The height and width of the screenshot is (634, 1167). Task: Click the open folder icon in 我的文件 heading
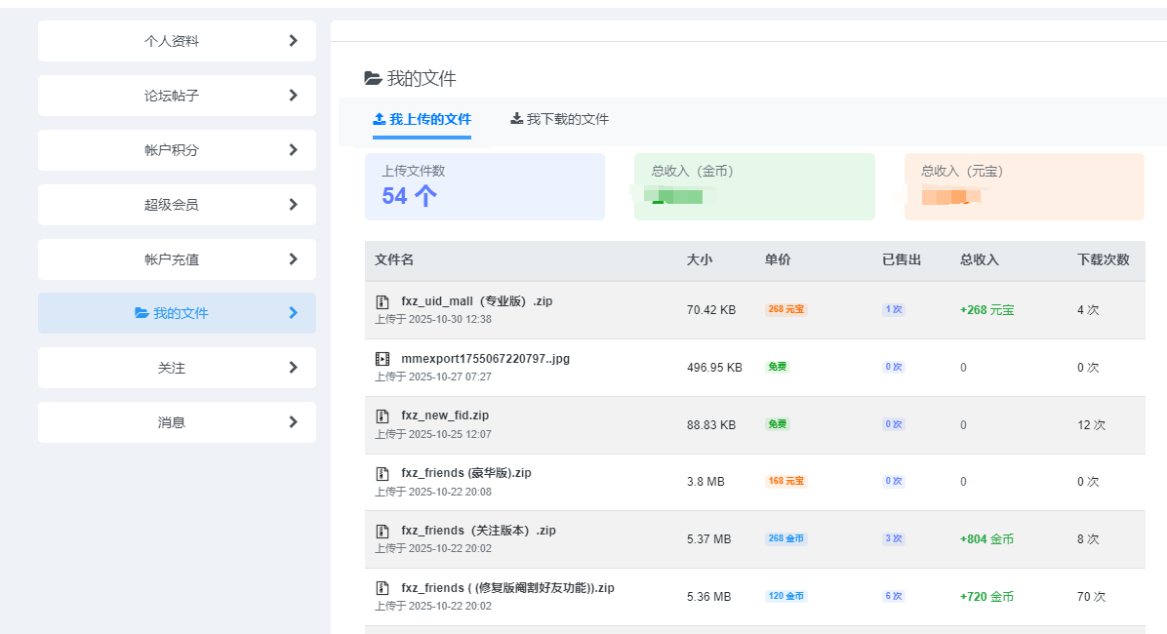(373, 79)
